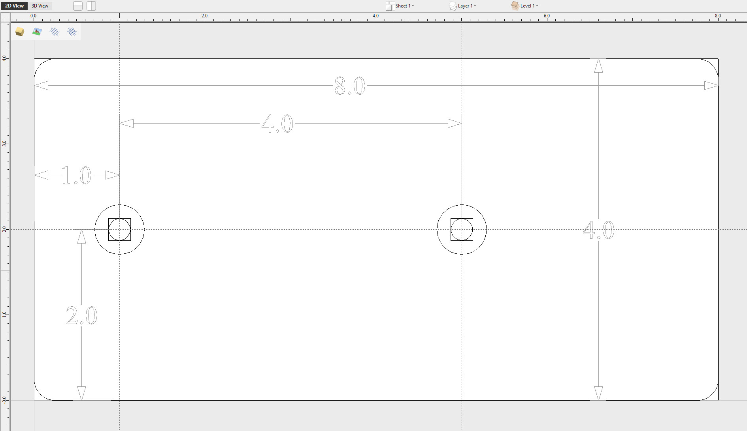Switch to the 3D View tab
Image resolution: width=747 pixels, height=431 pixels.
click(40, 6)
